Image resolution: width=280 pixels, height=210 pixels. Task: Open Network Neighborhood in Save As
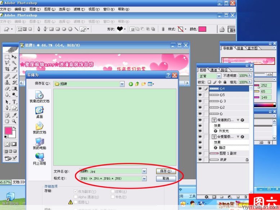[40, 159]
